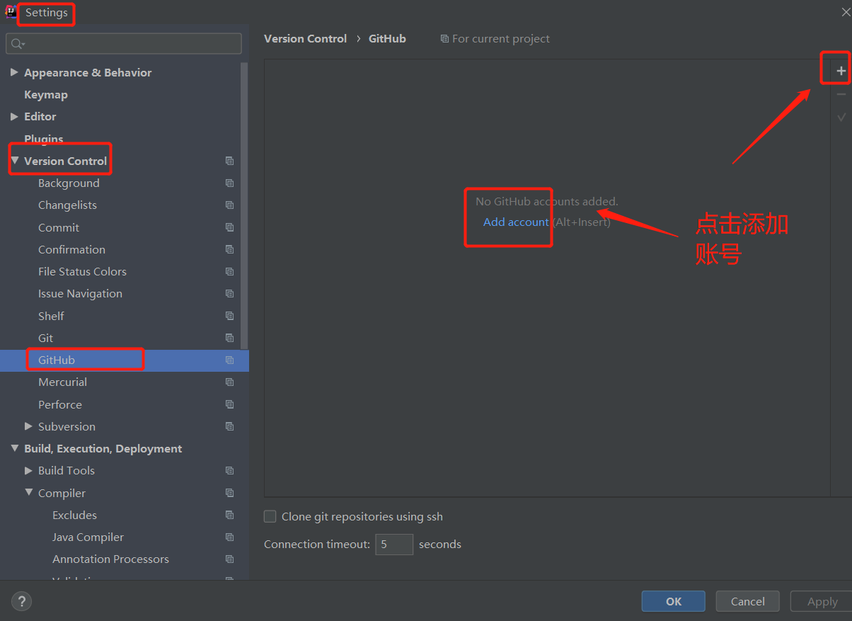Select Excludes under Compiler
The image size is (852, 621).
(x=74, y=515)
